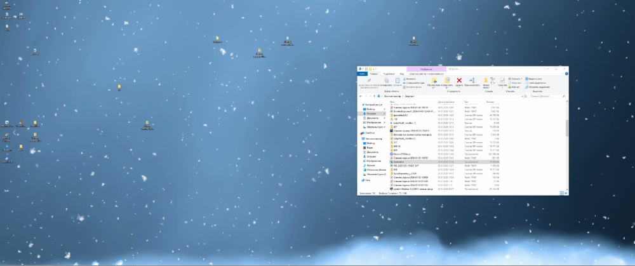Image resolution: width=635 pixels, height=266 pixels.
Task: Click Copy path (Скопировать путь) in ribbon
Action: [x=414, y=83]
